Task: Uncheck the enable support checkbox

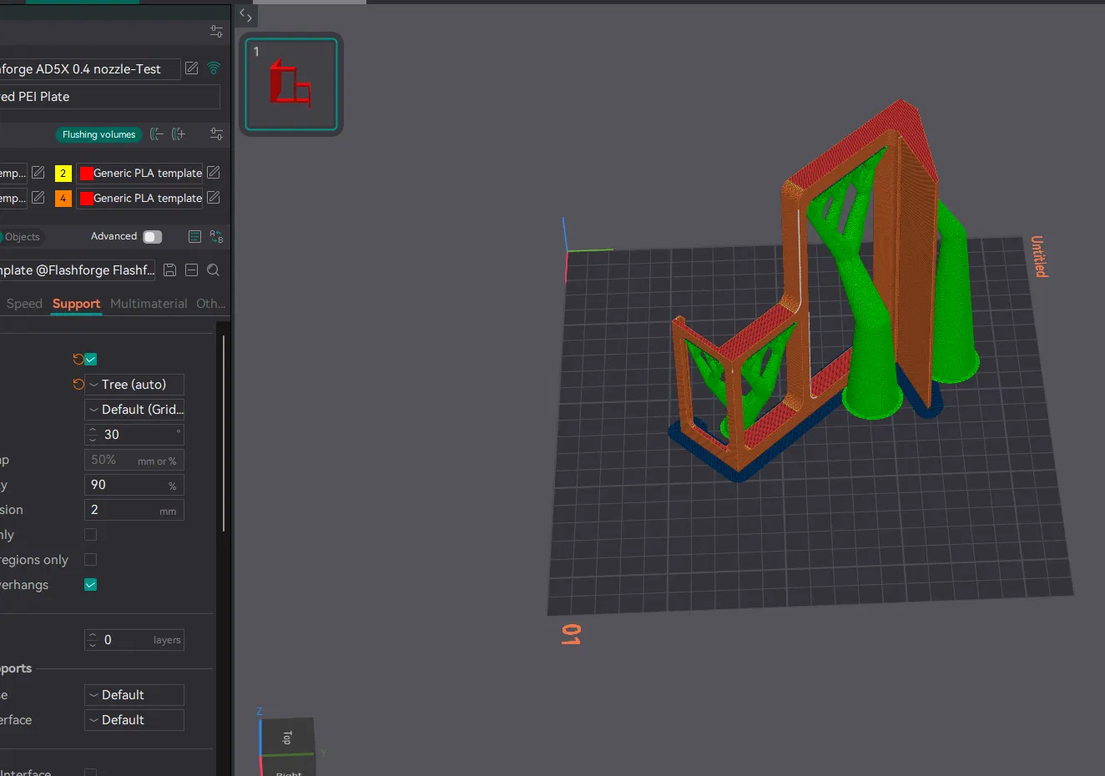Action: click(91, 360)
